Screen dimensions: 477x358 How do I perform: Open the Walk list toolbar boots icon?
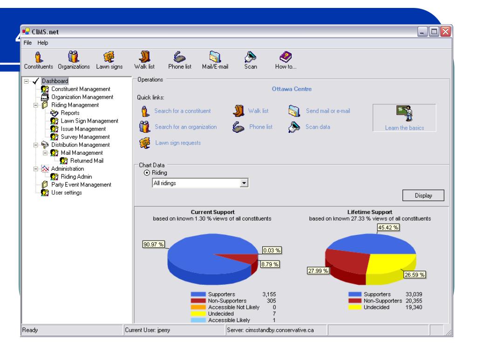[144, 56]
